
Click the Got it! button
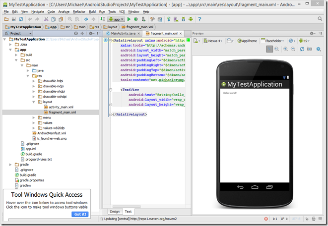click(80, 214)
